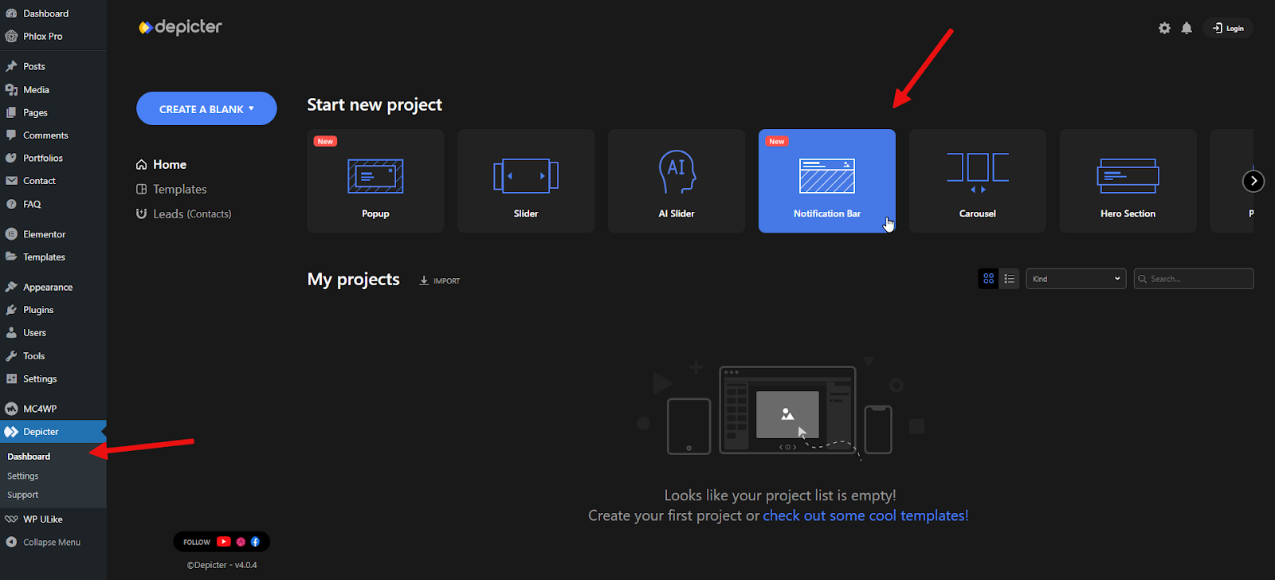Viewport: 1275px width, 580px height.
Task: Click the Posts pushpin icon in WordPress menu
Action: pos(11,66)
